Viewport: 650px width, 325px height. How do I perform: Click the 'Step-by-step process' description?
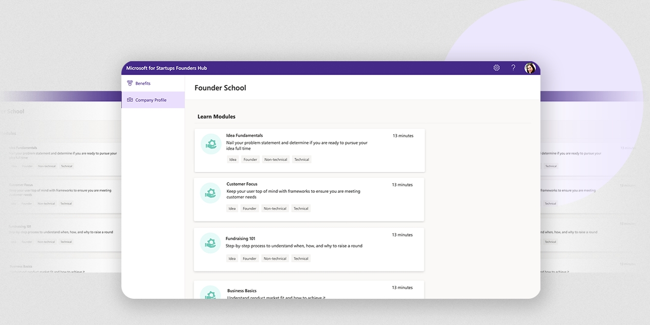click(294, 246)
